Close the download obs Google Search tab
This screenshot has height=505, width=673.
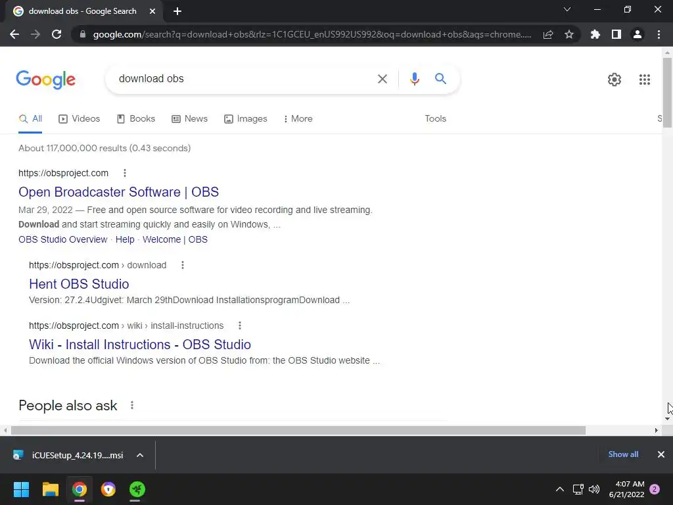[x=152, y=11]
